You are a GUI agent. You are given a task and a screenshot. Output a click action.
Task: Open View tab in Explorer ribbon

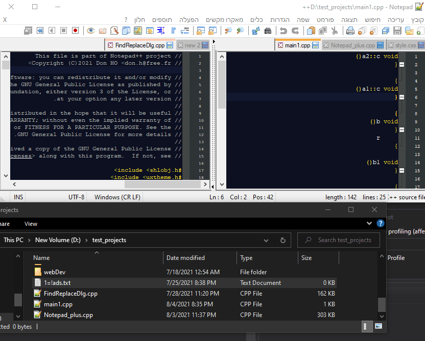[31, 224]
